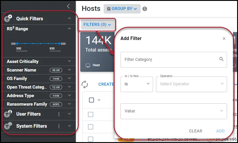This screenshot has width=238, height=143.
Task: Click the Filter Category input field
Action: pos(174,60)
